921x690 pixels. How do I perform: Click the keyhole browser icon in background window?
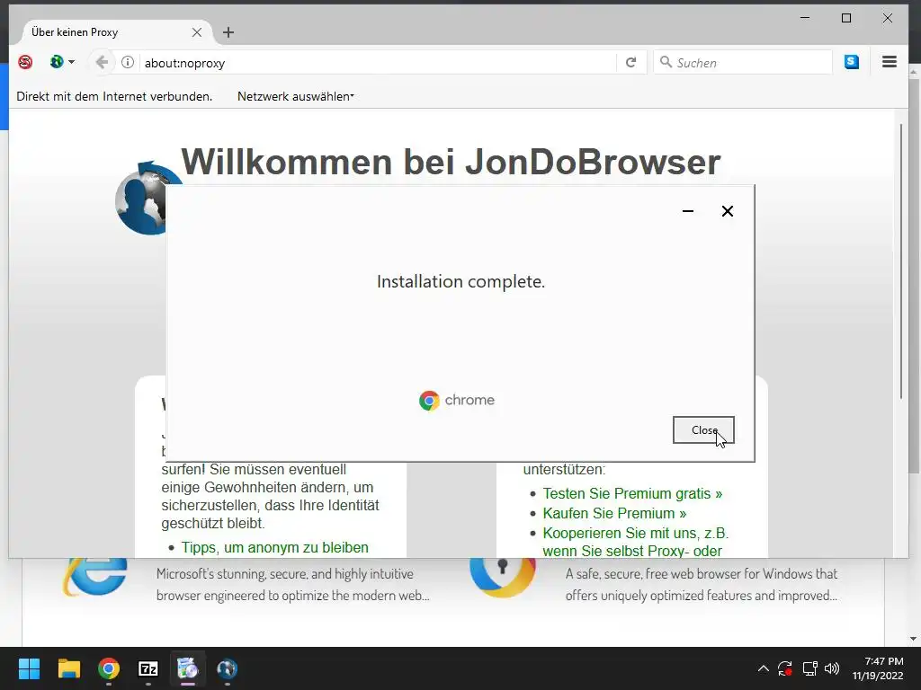point(502,578)
